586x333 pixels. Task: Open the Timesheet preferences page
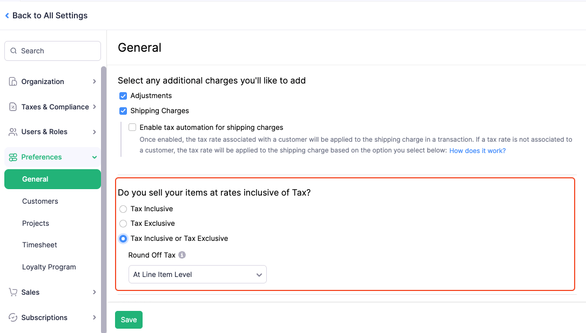(x=39, y=245)
